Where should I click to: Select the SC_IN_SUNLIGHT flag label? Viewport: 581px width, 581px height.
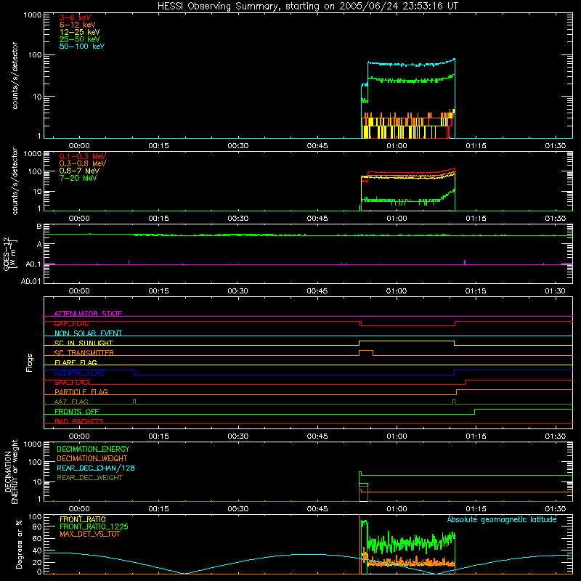[84, 343]
